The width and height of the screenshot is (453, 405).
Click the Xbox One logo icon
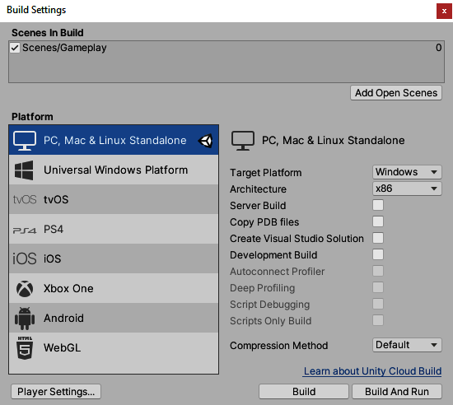[x=25, y=289]
